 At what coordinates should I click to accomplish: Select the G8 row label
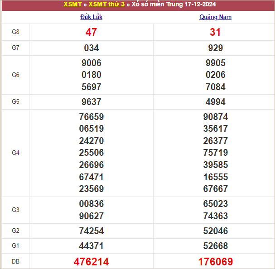click(15, 32)
